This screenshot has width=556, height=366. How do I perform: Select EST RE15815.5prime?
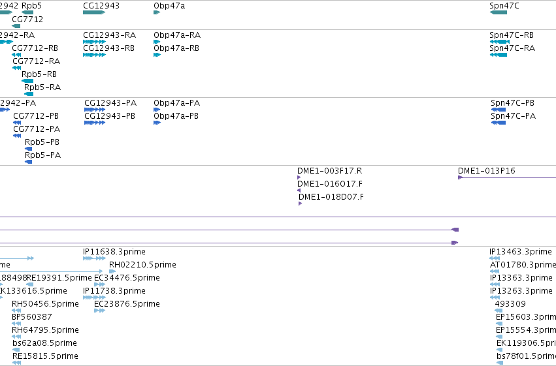[17, 363]
